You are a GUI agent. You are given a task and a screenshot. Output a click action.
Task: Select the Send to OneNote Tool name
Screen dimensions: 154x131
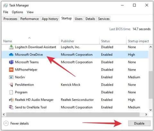(31, 107)
